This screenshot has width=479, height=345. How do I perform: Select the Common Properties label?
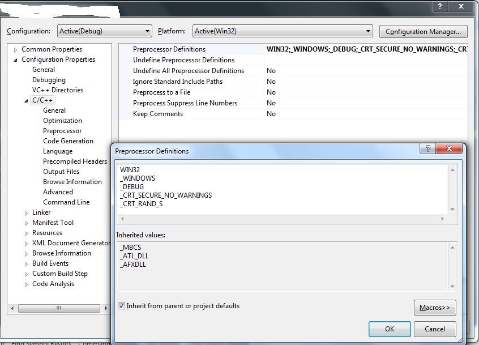point(52,49)
